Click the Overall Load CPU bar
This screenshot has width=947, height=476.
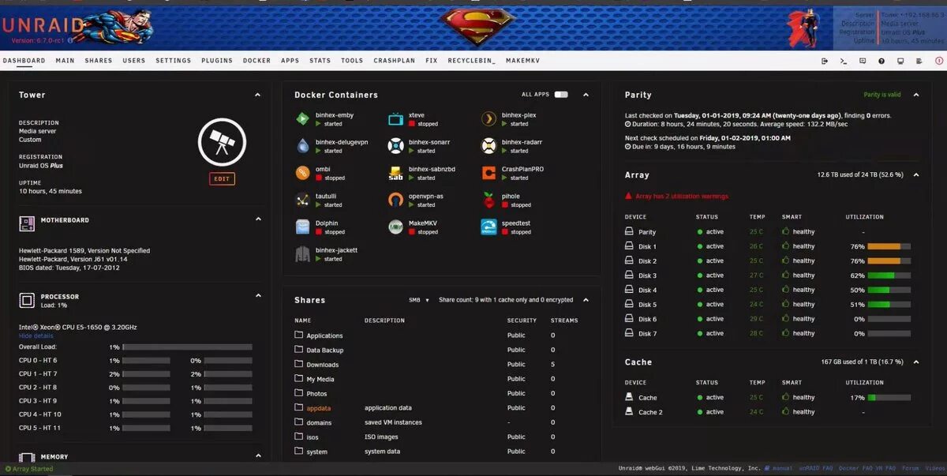(188, 347)
